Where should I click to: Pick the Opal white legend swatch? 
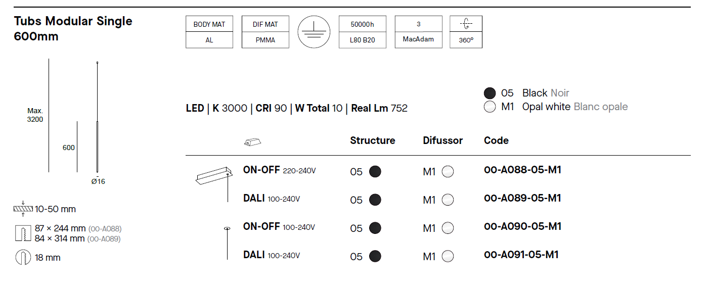[490, 107]
